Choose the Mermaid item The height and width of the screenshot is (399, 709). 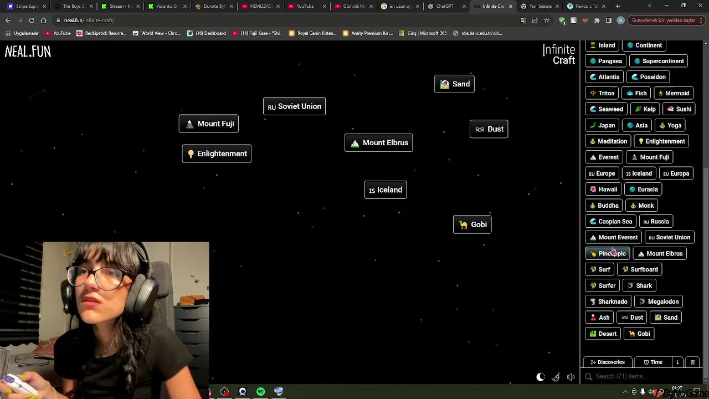coord(673,93)
